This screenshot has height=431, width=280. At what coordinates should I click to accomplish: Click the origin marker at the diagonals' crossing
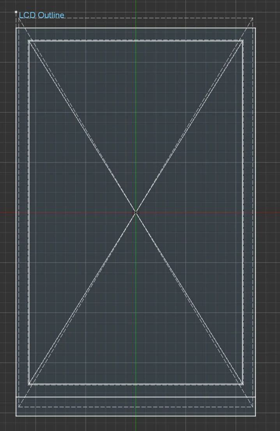[136, 212]
